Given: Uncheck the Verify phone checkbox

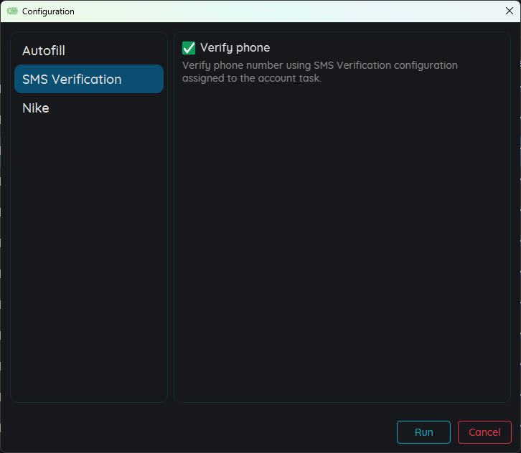Looking at the screenshot, I should click(x=189, y=48).
